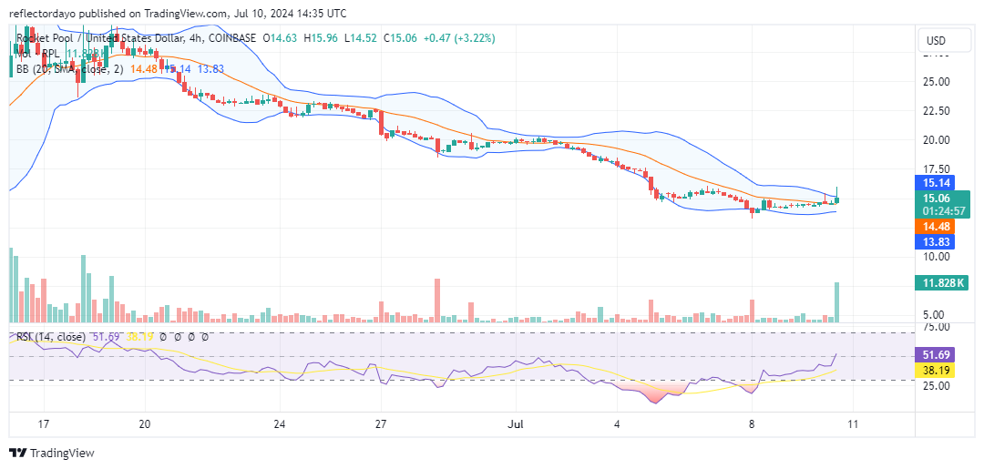Select the RSI (14, close) legend label
The height and width of the screenshot is (469, 984).
click(51, 337)
